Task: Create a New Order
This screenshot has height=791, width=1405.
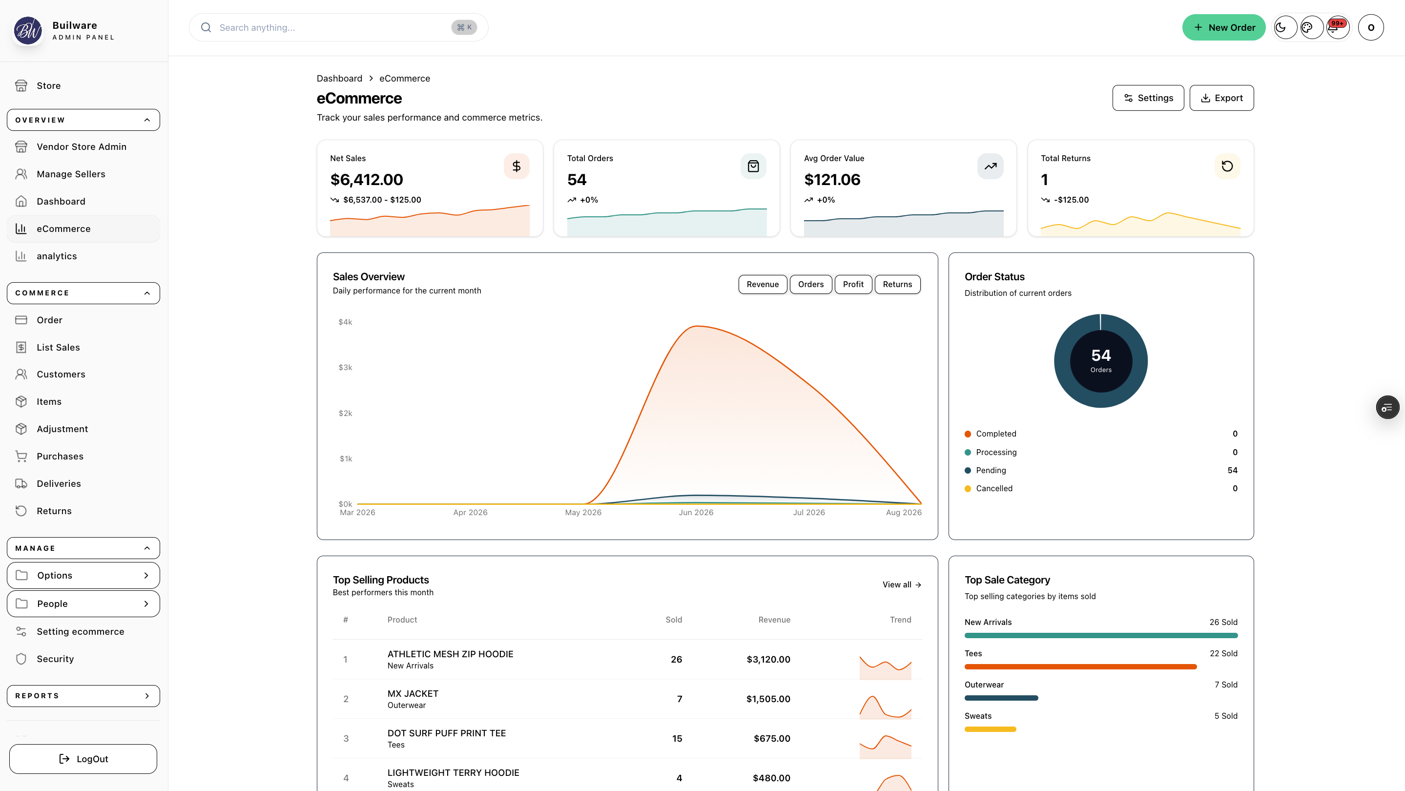Action: click(x=1223, y=27)
